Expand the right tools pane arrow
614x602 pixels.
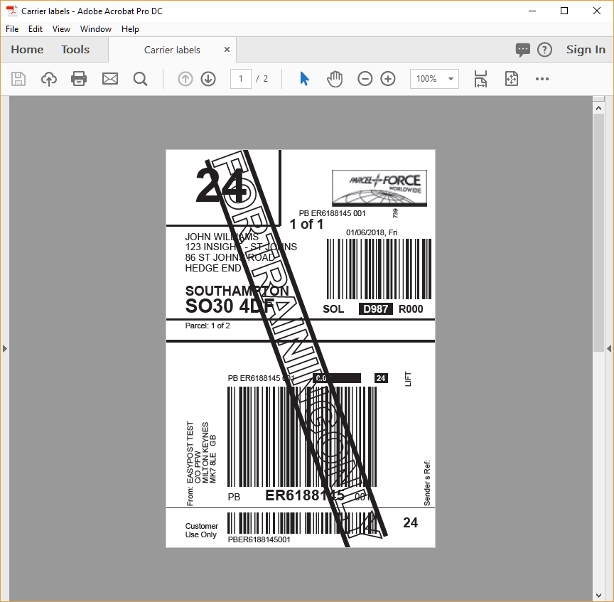[609, 348]
